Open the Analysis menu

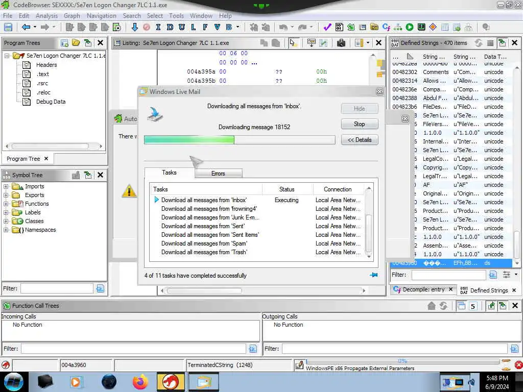[46, 16]
